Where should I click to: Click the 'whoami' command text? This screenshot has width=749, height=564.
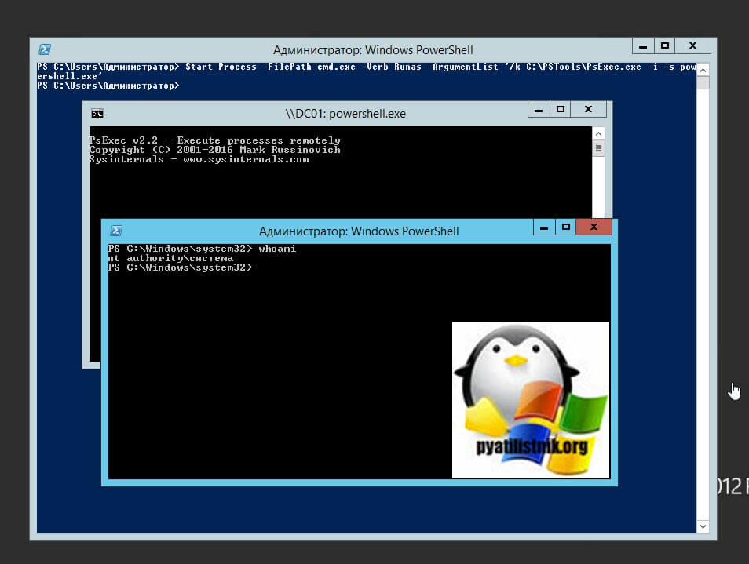point(277,249)
